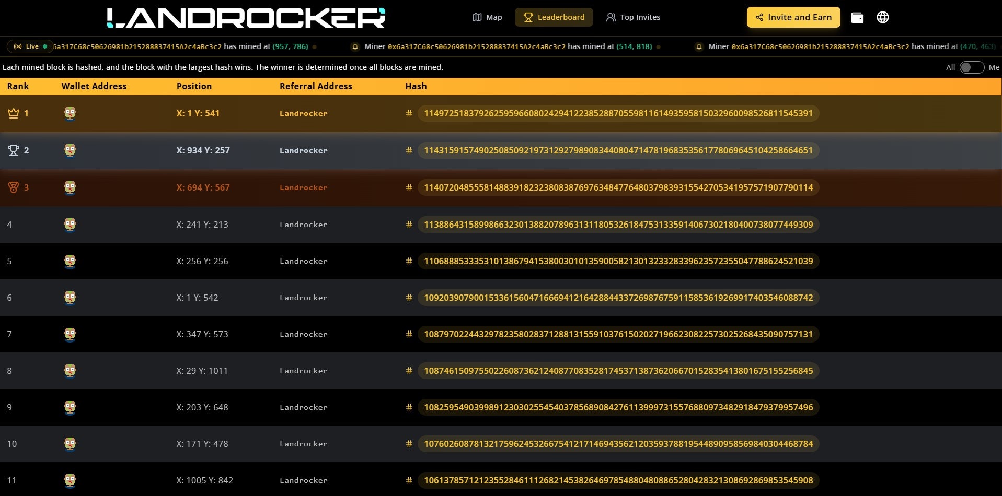The width and height of the screenshot is (1002, 496).
Task: Click the # symbol in the rank 5 hash column
Action: pos(410,261)
